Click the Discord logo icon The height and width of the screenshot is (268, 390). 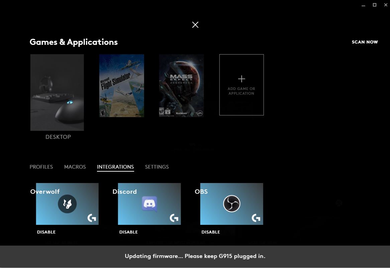(x=149, y=204)
